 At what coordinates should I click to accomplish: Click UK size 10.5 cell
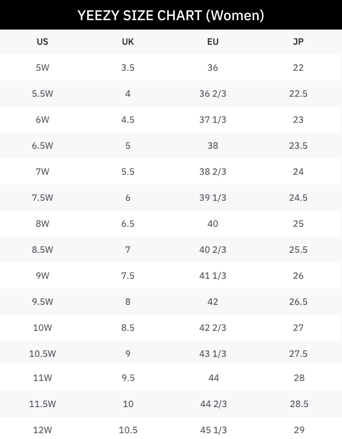[127, 430]
